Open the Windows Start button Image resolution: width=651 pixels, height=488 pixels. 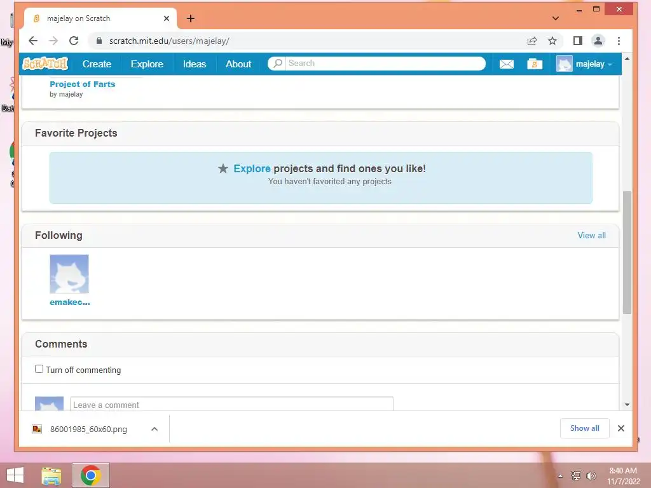tap(15, 475)
